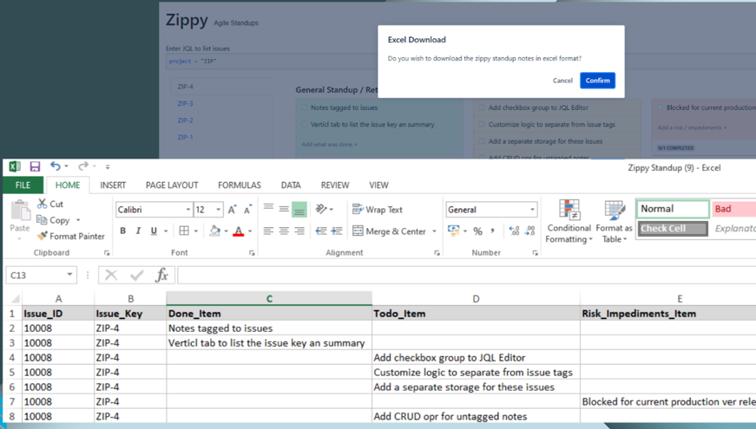The height and width of the screenshot is (429, 756).
Task: Switch to the REVIEW ribbon tab
Action: [x=335, y=185]
